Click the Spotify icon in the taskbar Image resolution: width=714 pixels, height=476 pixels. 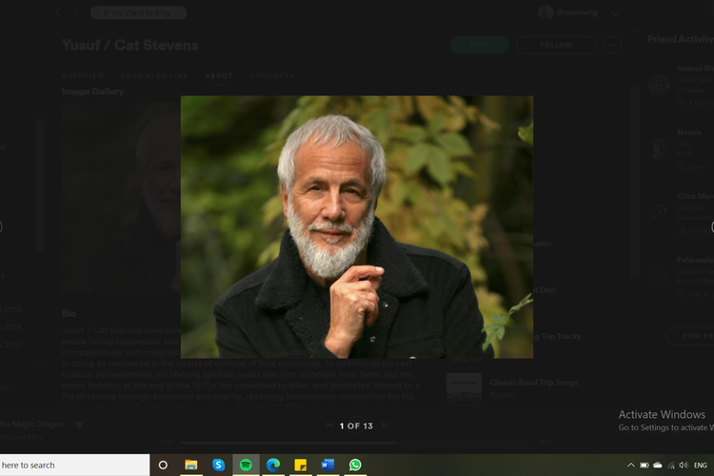pyautogui.click(x=246, y=465)
